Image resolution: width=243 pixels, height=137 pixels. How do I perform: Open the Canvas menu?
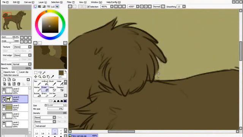[29, 2]
